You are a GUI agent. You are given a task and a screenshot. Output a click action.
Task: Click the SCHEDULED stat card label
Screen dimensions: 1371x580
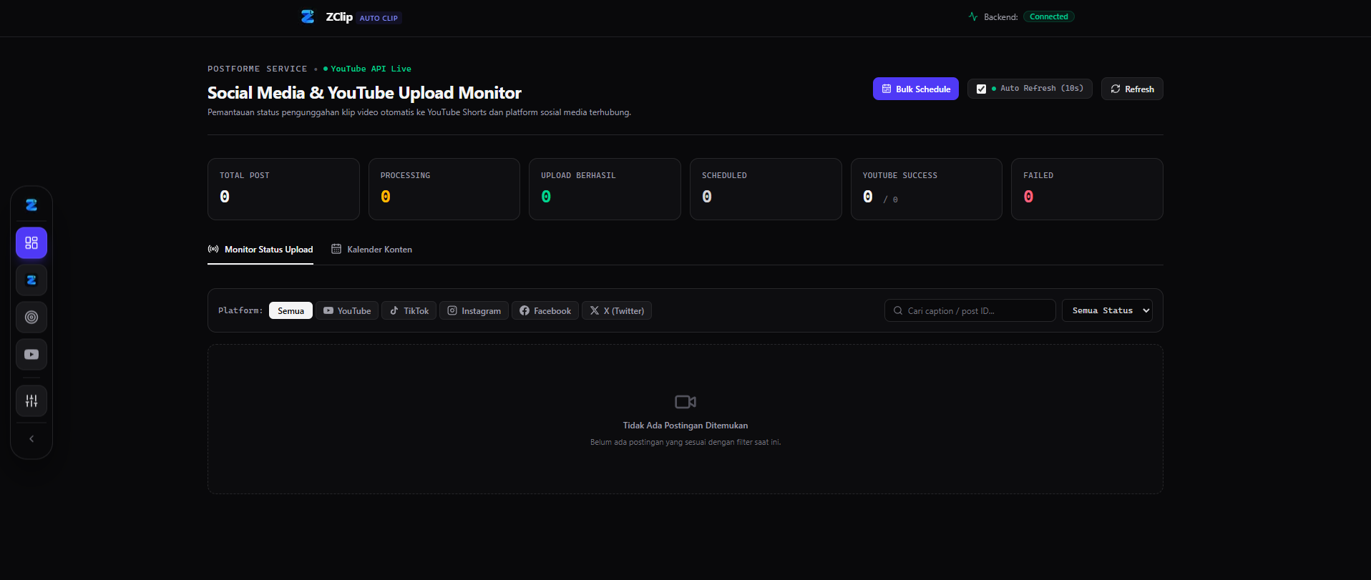tap(724, 175)
